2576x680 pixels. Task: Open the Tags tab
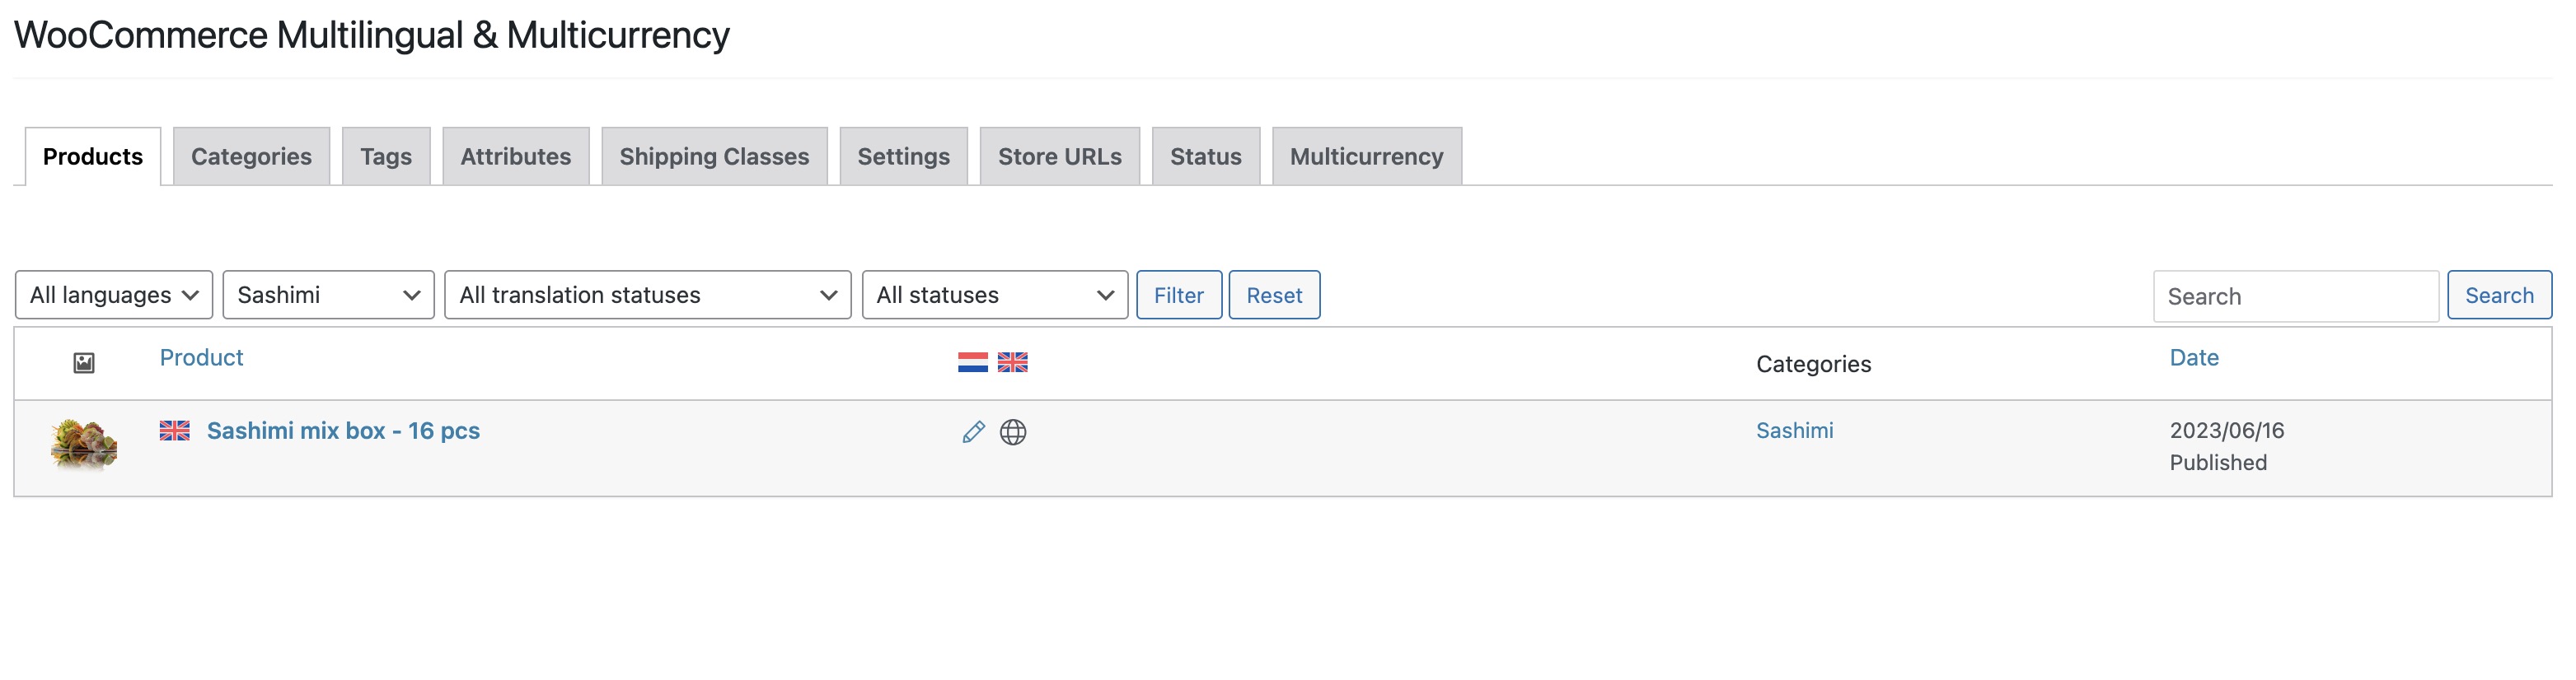point(386,156)
